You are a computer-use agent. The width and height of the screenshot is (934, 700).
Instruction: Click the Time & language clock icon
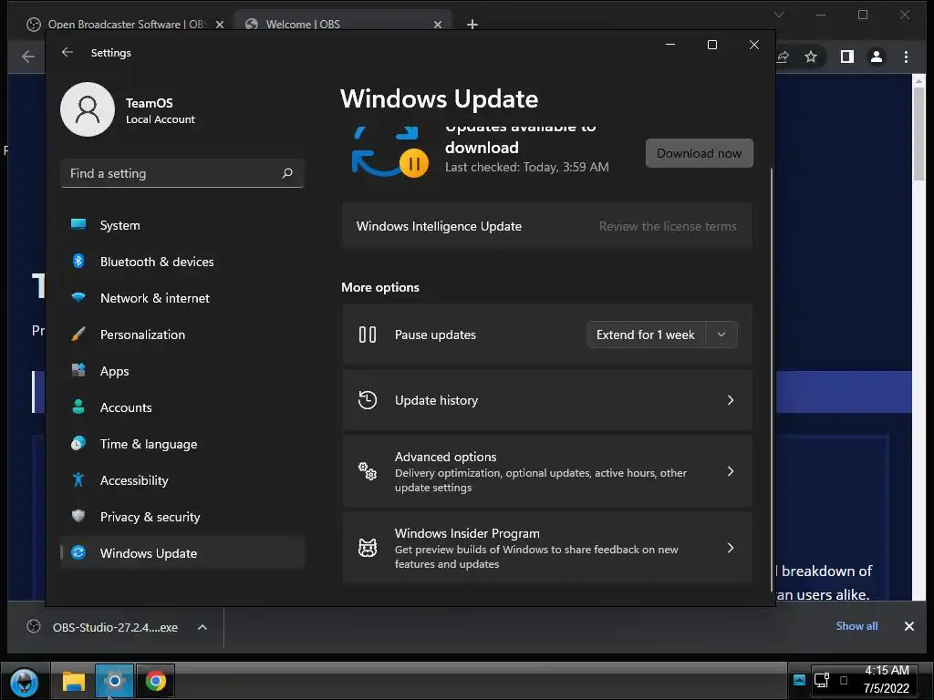tap(78, 444)
